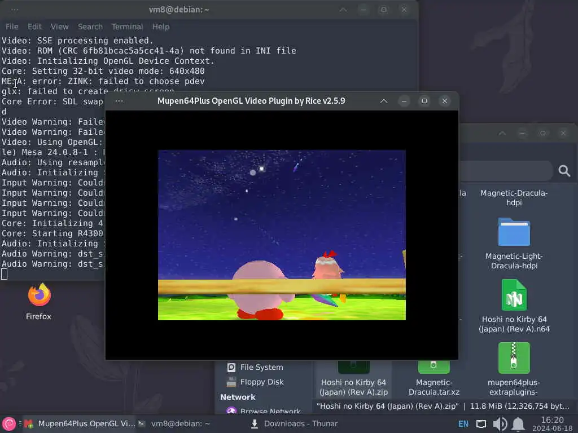The height and width of the screenshot is (433, 578).
Task: Open the Edit menu in terminal
Action: 34,26
